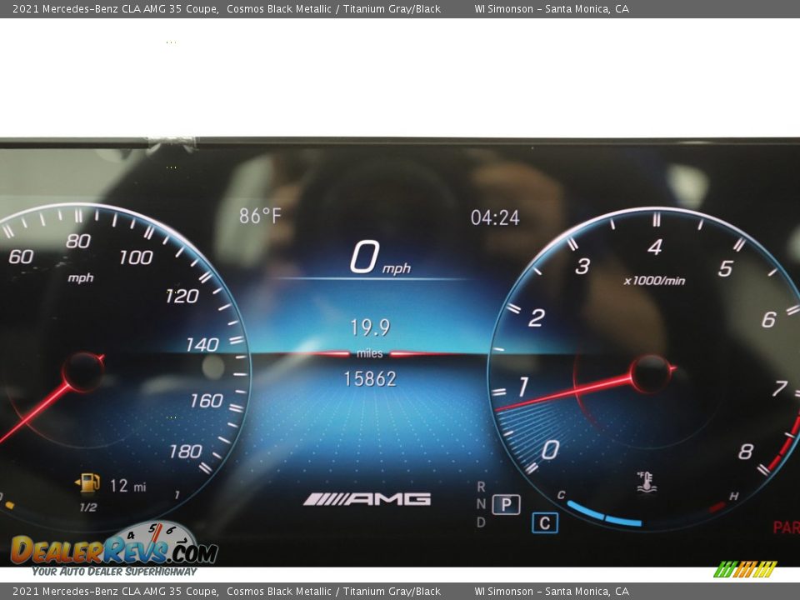
Task: Click the 15862 odometer reading
Action: pyautogui.click(x=370, y=379)
